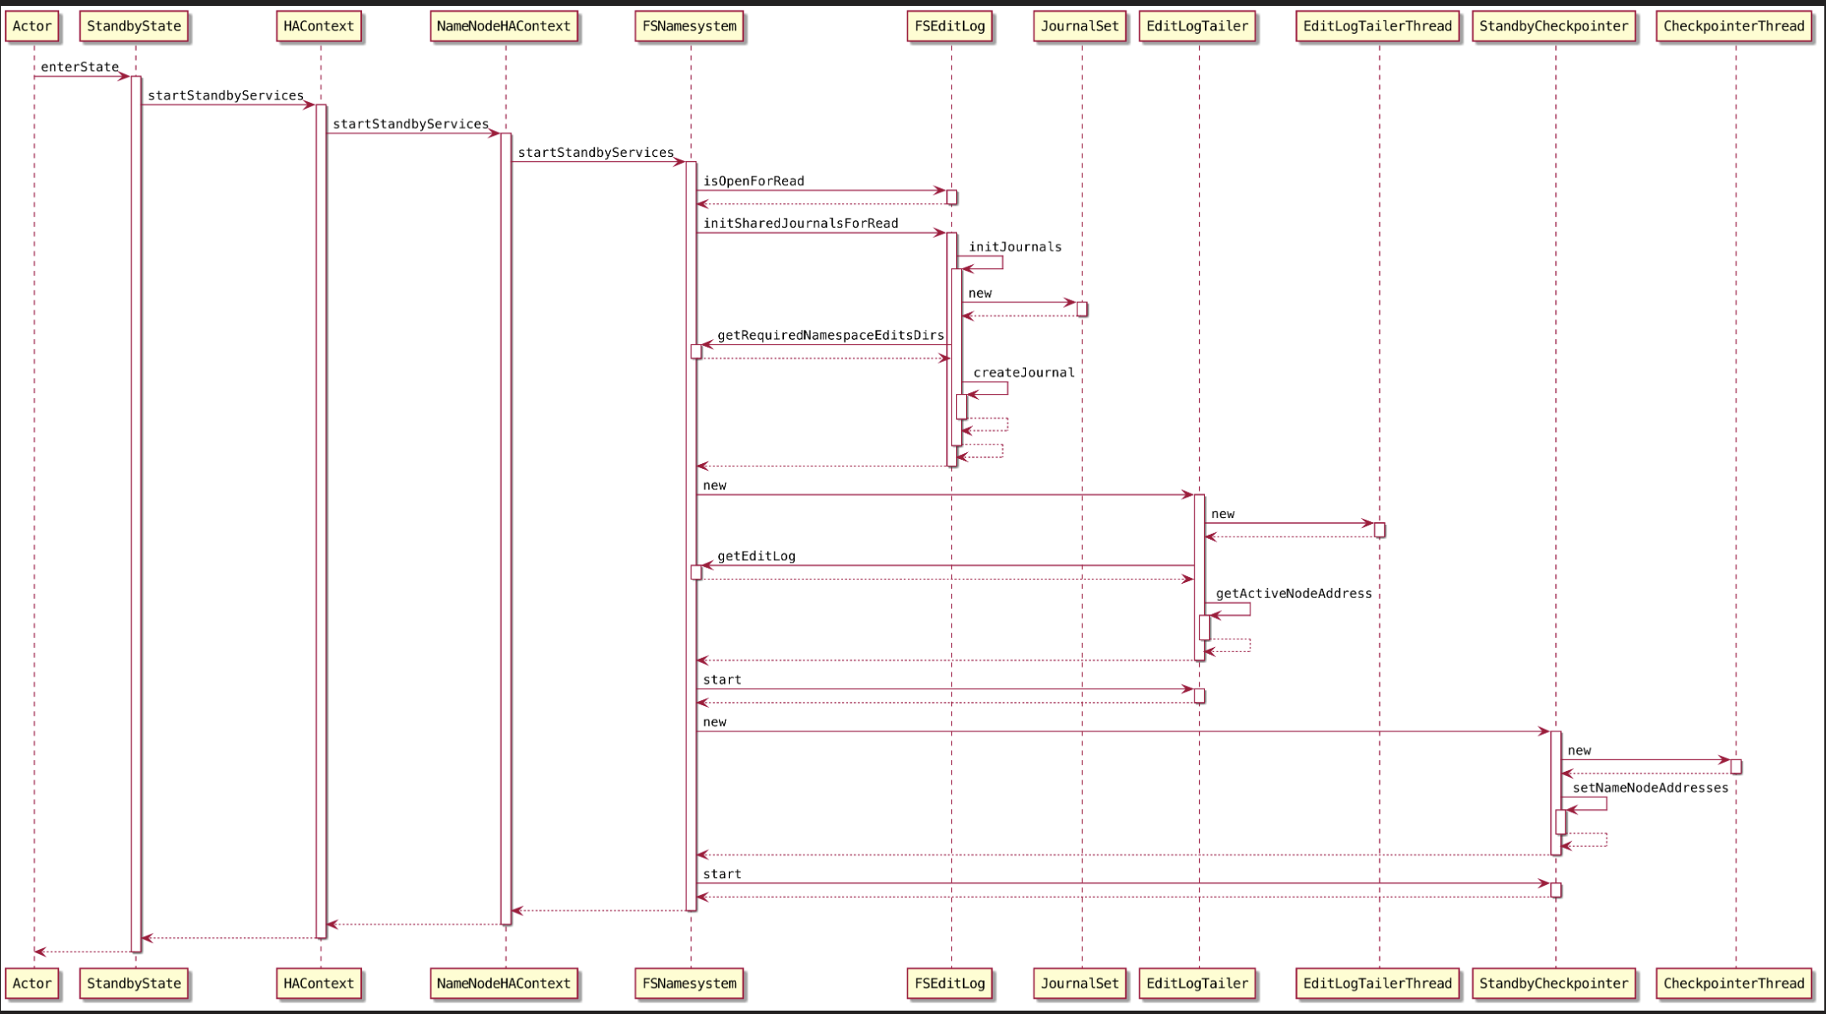This screenshot has width=1826, height=1014.
Task: Click 'start' label pointing to StandbyCheckpointer
Action: coord(721,875)
